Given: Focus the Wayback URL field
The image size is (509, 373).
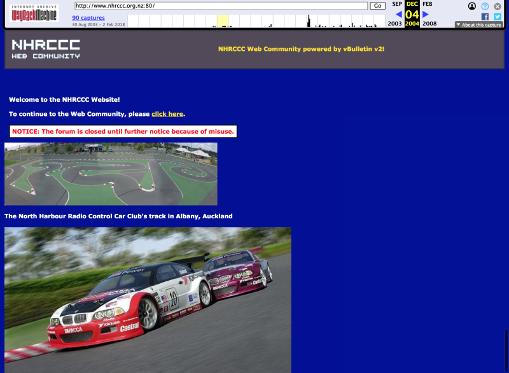Looking at the screenshot, I should 221,6.
